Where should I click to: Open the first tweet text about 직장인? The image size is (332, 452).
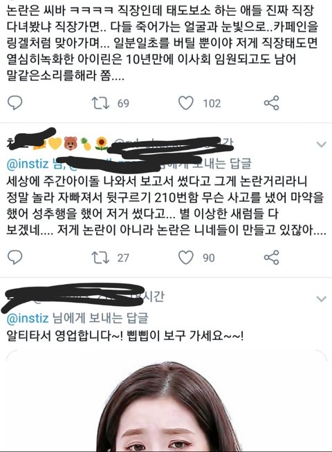(162, 44)
